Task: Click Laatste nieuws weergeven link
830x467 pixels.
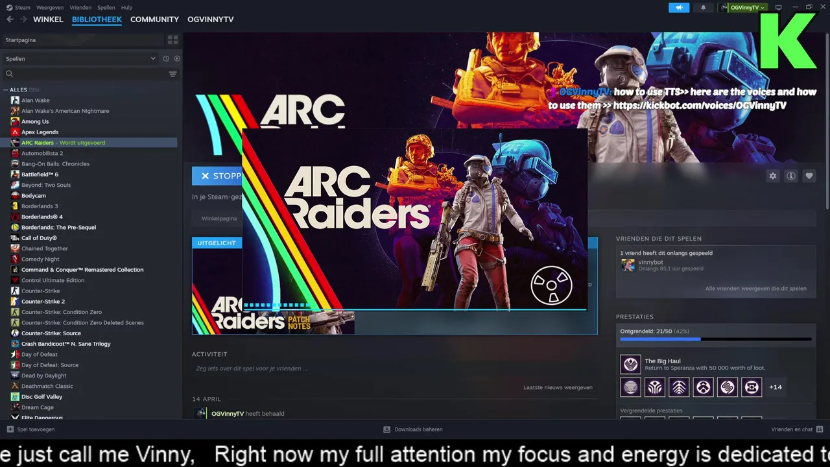Action: pos(558,387)
